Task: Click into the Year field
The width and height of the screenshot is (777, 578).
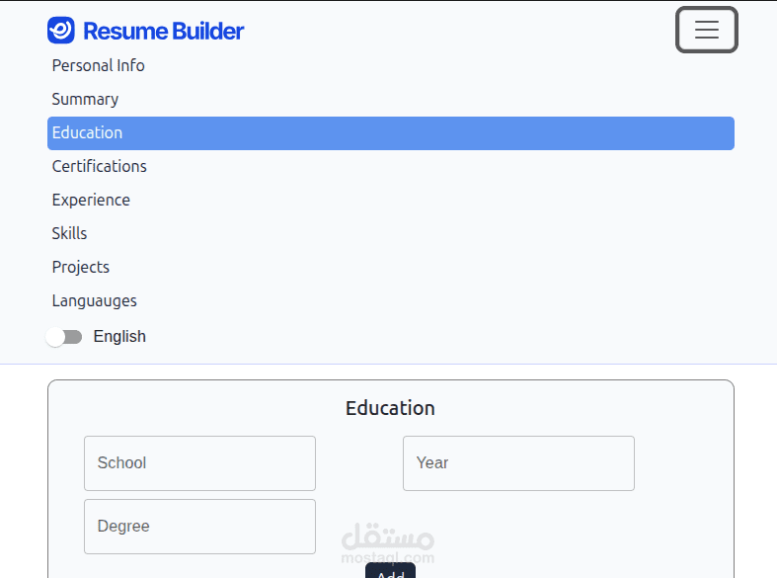Action: [x=518, y=463]
